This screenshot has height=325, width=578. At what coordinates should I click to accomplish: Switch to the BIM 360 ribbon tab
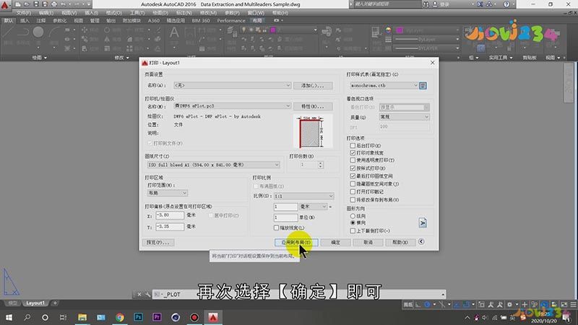[x=201, y=21]
